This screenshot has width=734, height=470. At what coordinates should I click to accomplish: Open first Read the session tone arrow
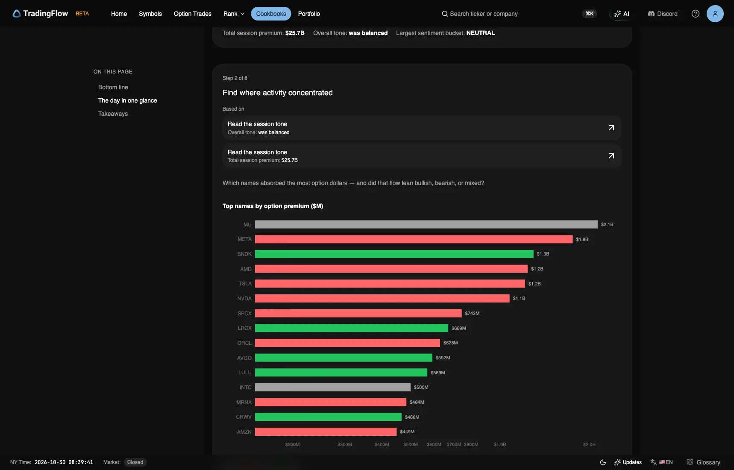(x=611, y=128)
